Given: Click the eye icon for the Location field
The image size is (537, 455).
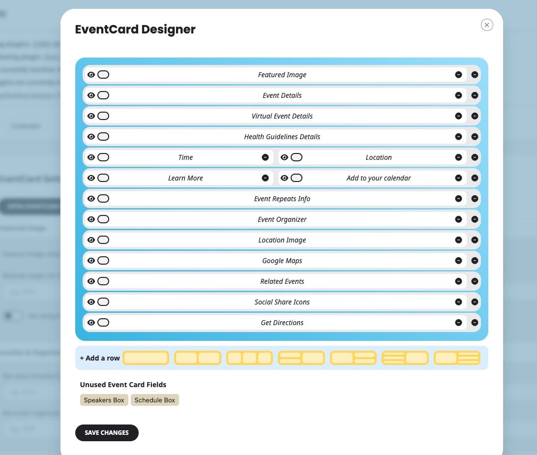Looking at the screenshot, I should 284,157.
